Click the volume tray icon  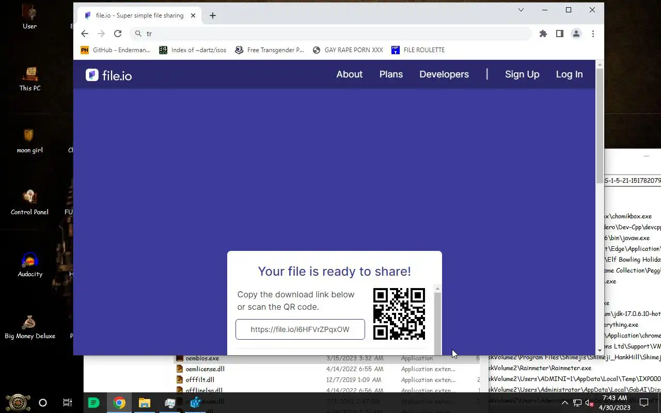589,403
